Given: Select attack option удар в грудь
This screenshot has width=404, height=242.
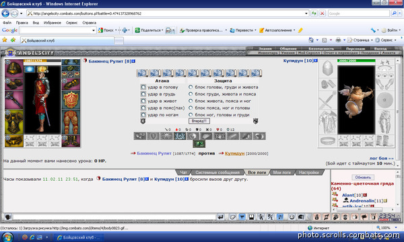Looking at the screenshot, I should point(143,94).
